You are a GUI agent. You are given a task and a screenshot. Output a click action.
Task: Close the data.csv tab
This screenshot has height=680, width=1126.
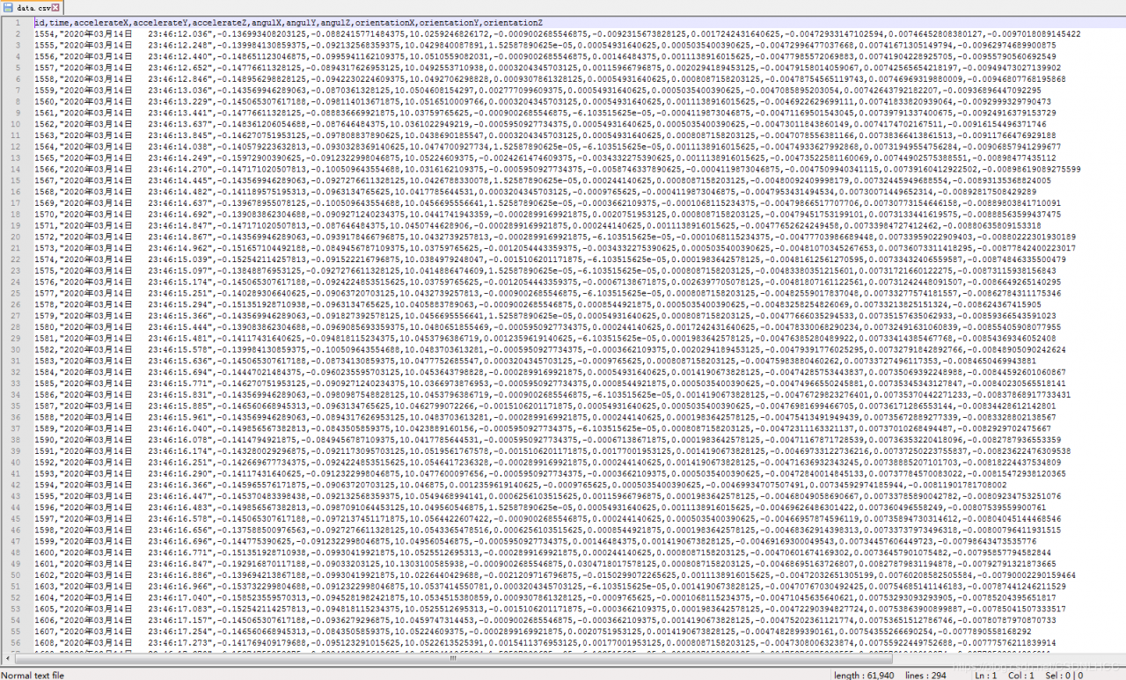tap(55, 7)
